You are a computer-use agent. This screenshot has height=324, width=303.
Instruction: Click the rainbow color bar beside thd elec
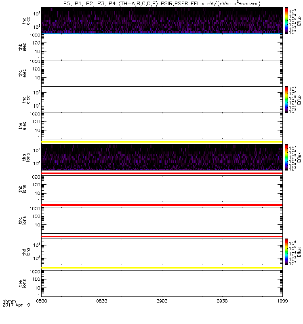[x=286, y=100]
